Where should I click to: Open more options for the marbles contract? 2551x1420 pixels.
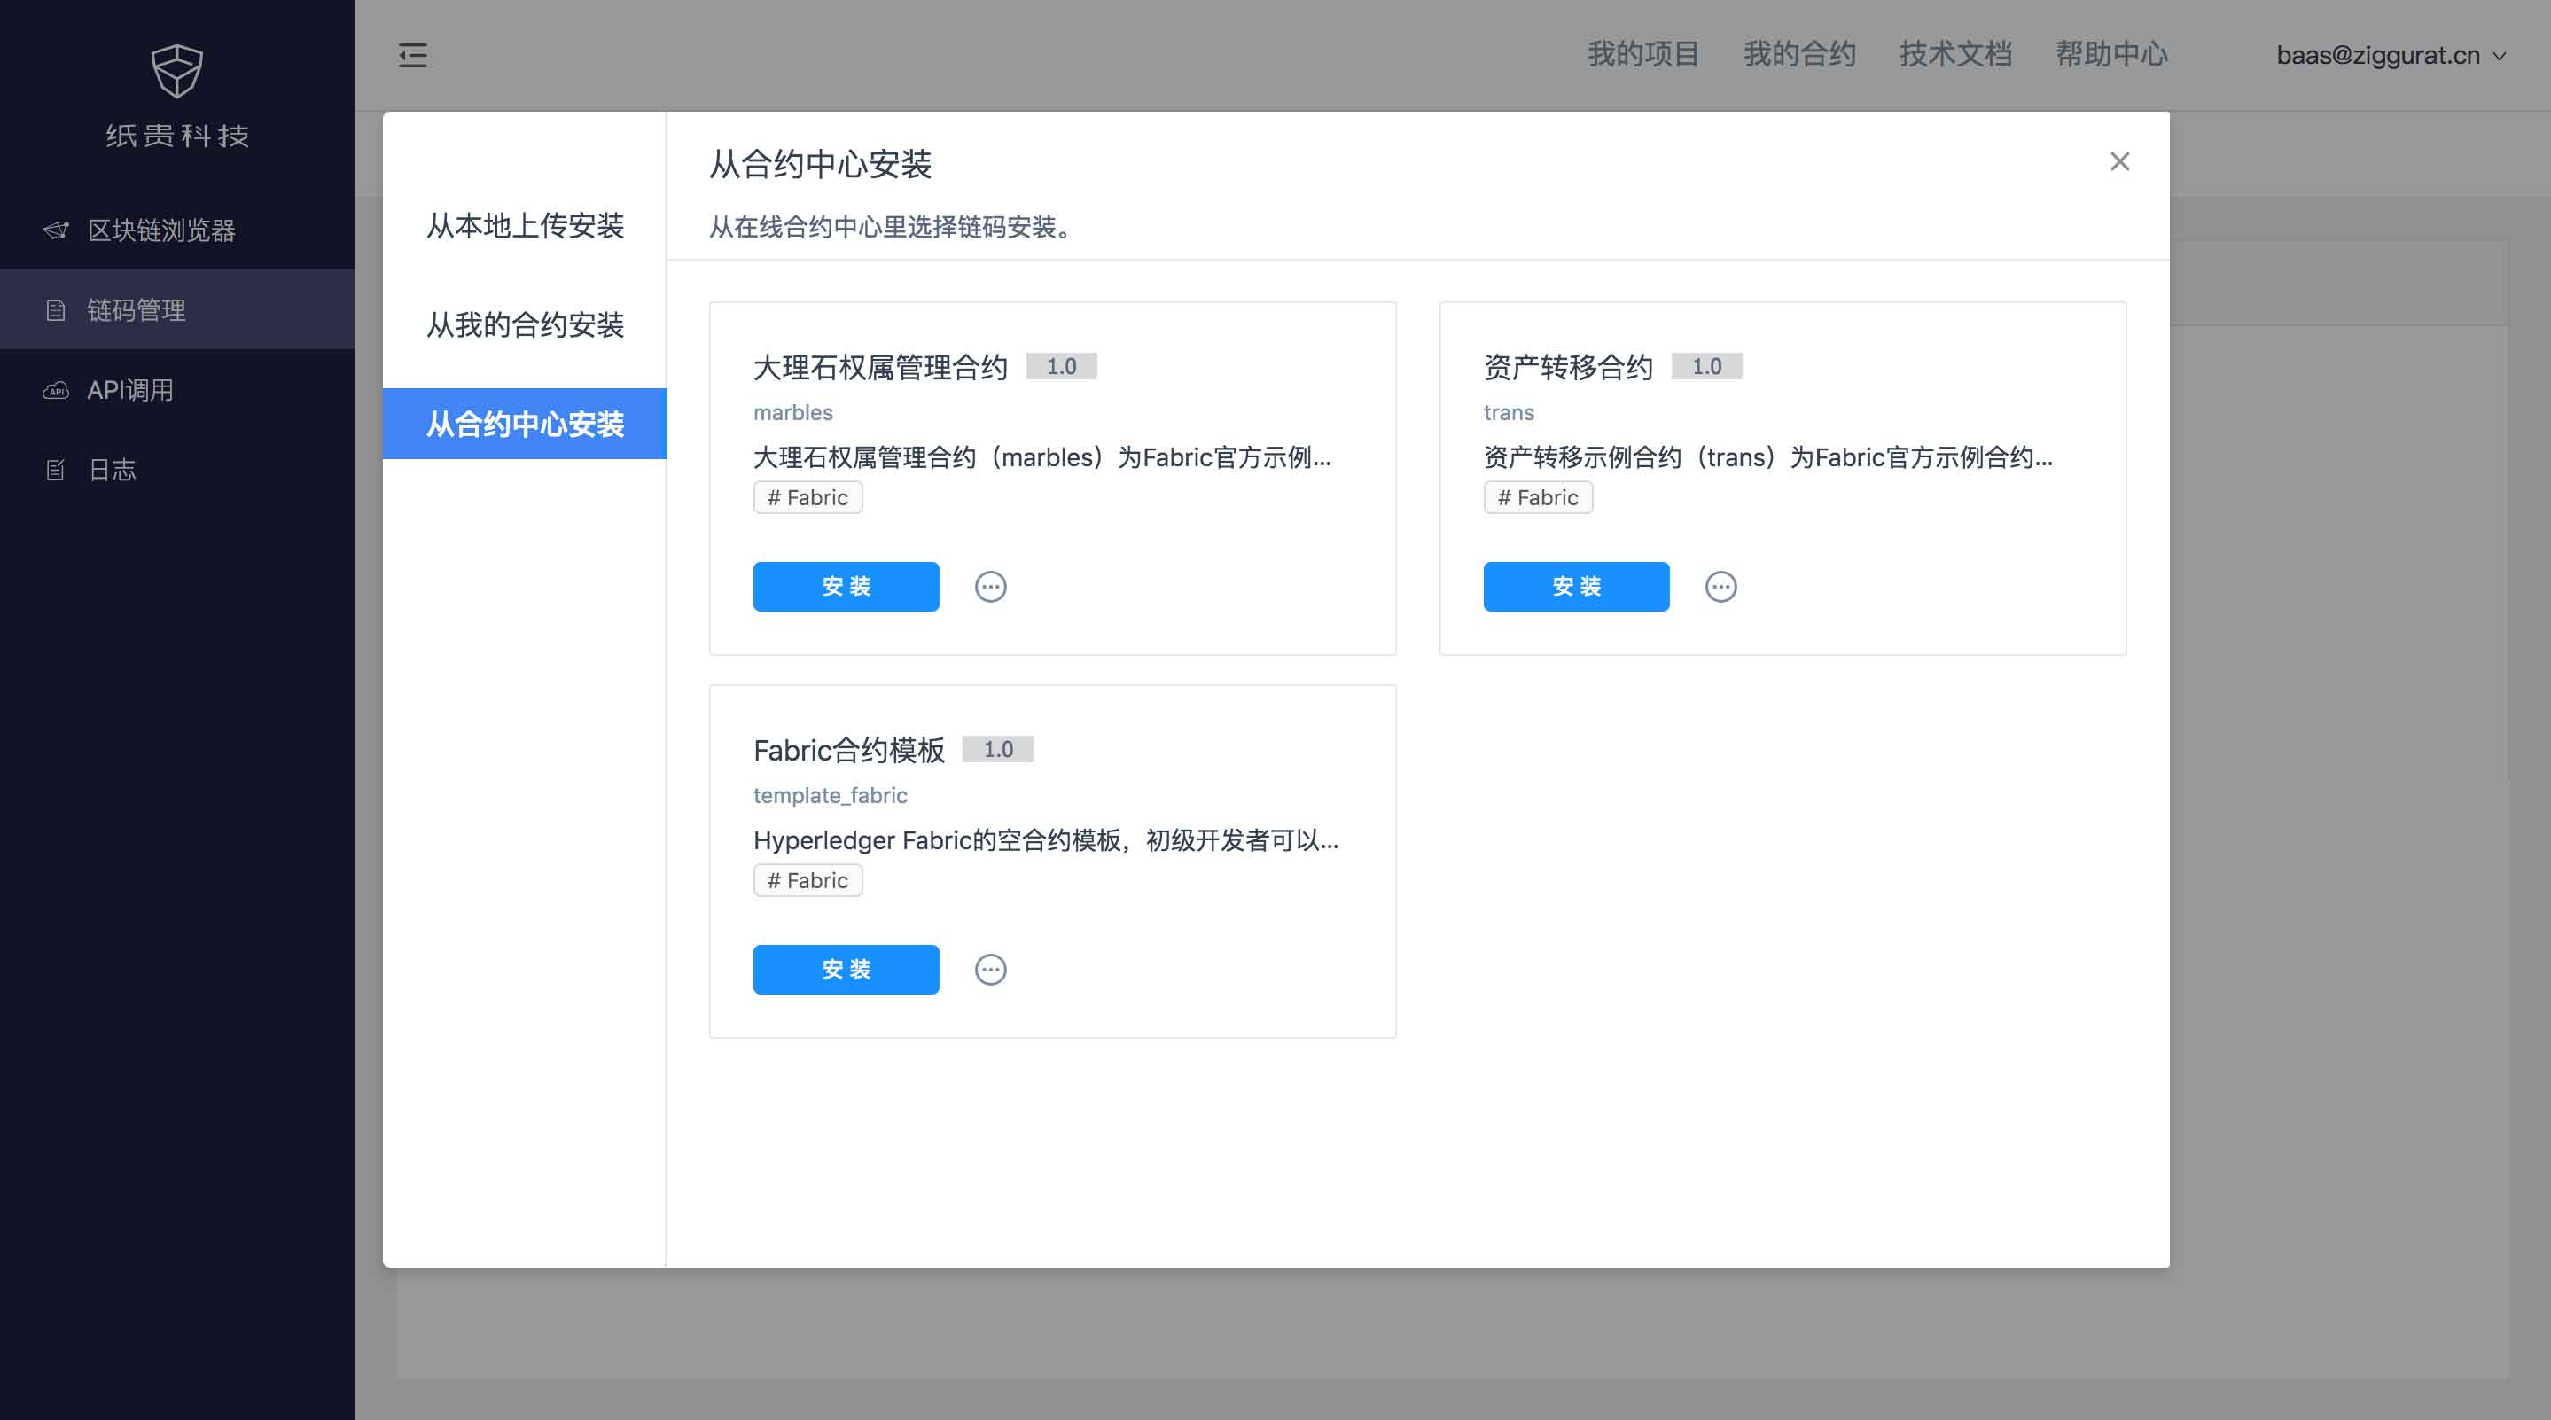click(x=990, y=586)
